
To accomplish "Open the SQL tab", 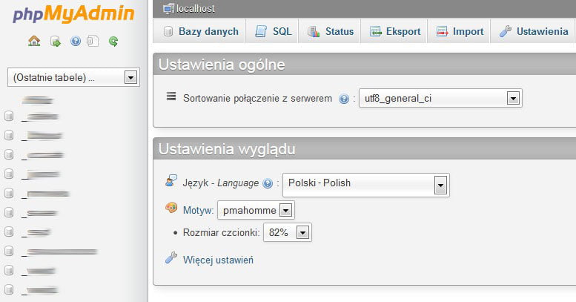I will click(274, 32).
